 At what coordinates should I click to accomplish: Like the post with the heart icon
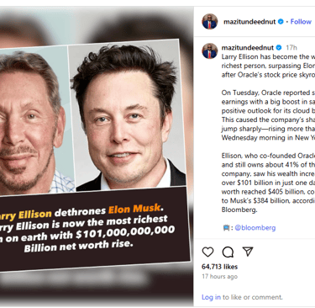pyautogui.click(x=207, y=252)
